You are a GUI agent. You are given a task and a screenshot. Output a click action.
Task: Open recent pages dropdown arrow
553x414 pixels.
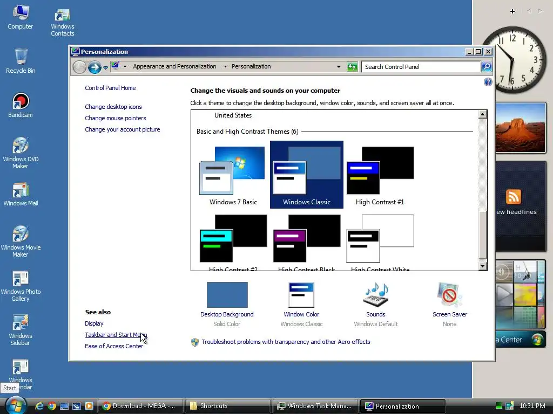tap(105, 67)
